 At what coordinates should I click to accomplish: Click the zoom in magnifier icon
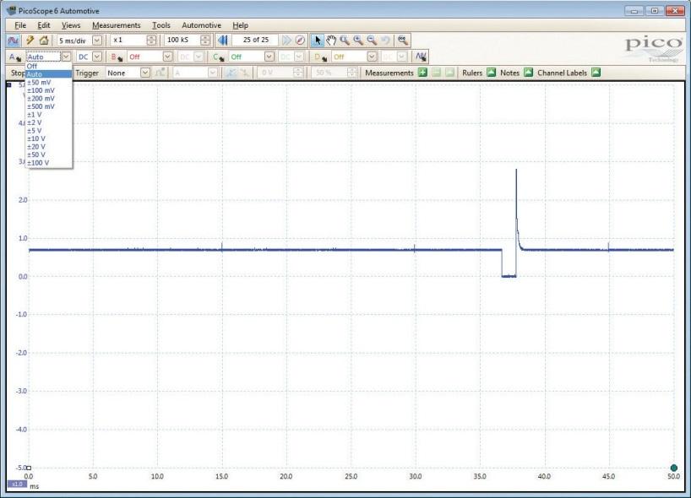358,41
